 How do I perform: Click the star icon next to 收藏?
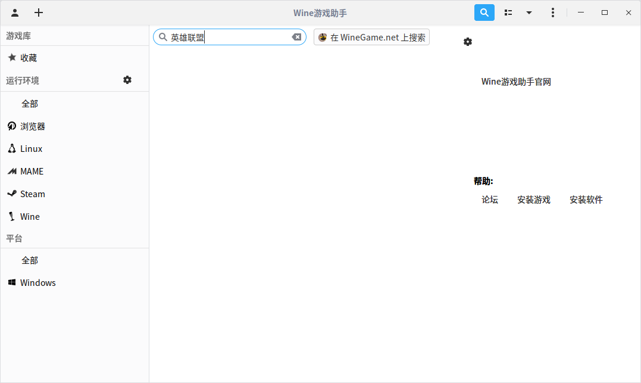point(12,57)
